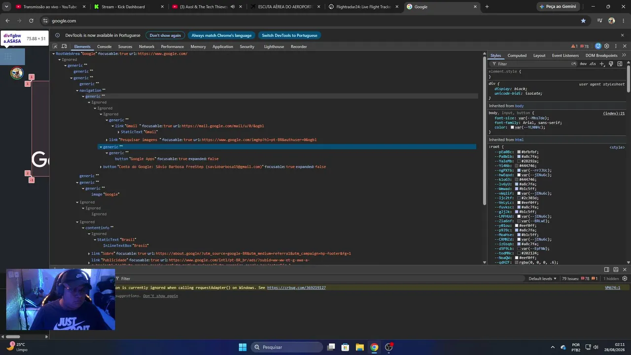View site information icon beside google.com
This screenshot has width=631, height=355.
point(45,21)
